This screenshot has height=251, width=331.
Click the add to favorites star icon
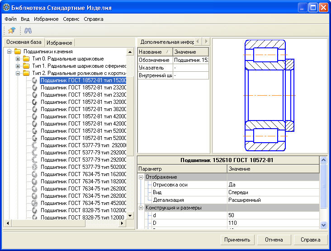(12, 31)
